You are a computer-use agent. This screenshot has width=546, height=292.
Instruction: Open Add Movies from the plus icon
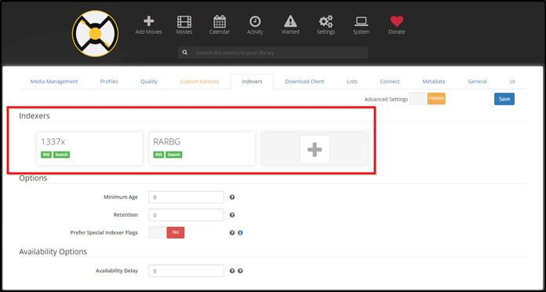tap(149, 21)
